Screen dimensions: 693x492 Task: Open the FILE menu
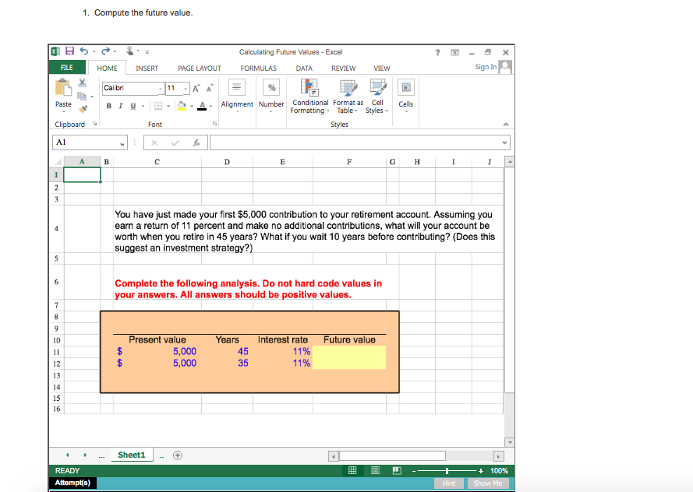(66, 68)
